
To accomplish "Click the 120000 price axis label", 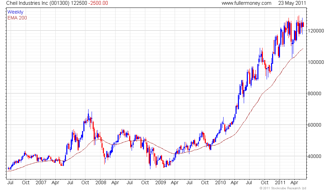I will 316,31.
